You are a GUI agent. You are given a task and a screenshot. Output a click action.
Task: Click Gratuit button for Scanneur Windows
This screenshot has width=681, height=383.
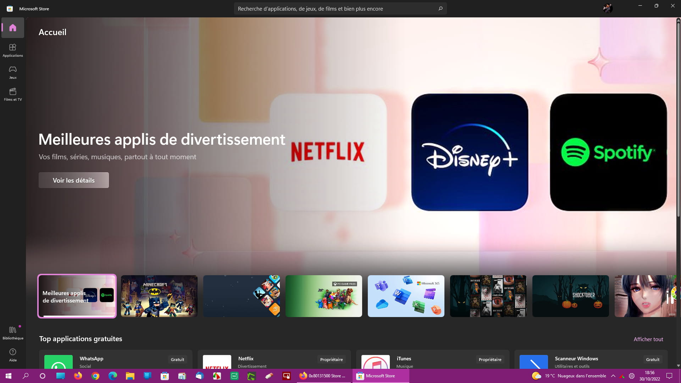click(653, 360)
